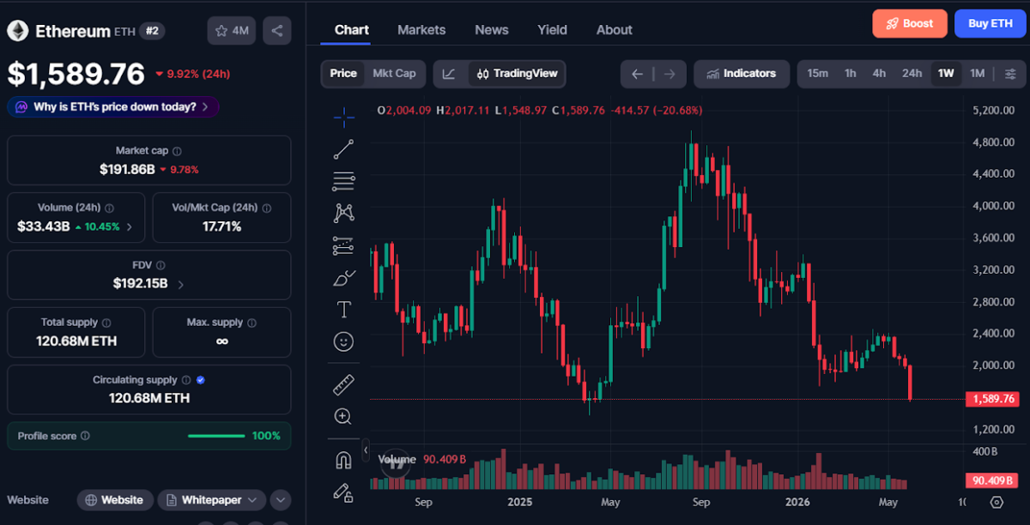Image resolution: width=1030 pixels, height=525 pixels.
Task: Set chart interval to 1M
Action: pos(977,74)
